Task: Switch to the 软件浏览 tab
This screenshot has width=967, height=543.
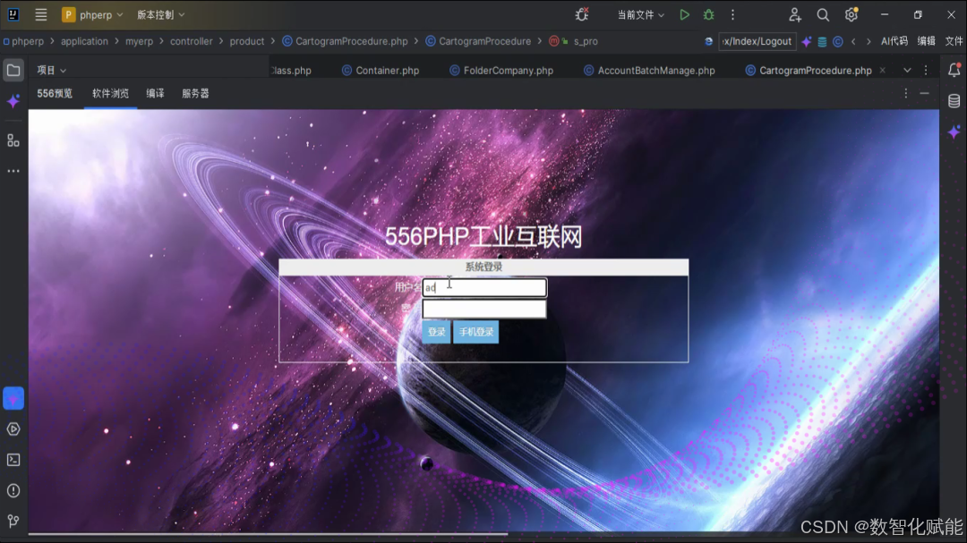Action: [110, 94]
